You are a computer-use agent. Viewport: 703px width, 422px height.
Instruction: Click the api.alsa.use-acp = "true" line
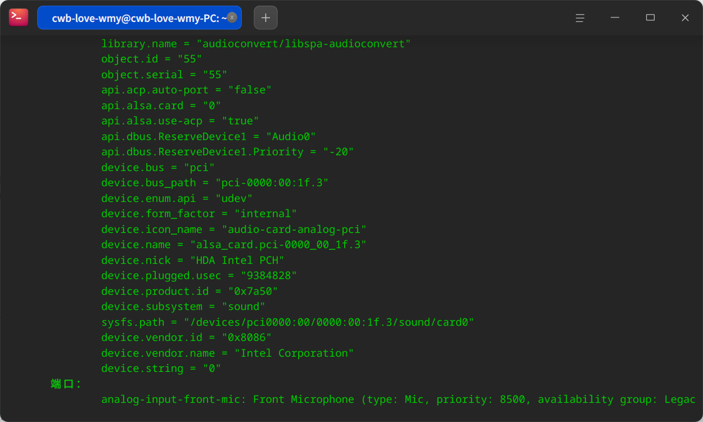[x=180, y=121]
